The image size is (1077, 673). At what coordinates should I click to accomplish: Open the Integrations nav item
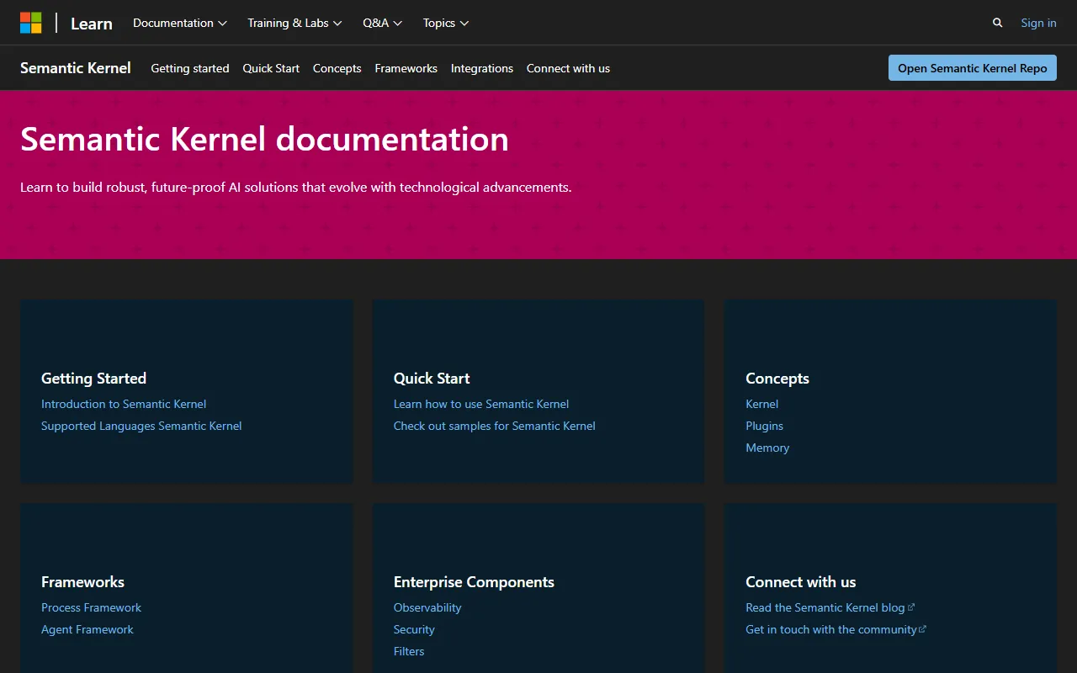click(x=481, y=68)
